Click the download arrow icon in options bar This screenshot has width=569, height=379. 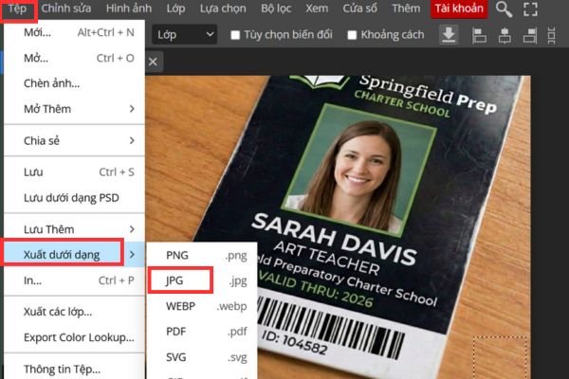449,35
